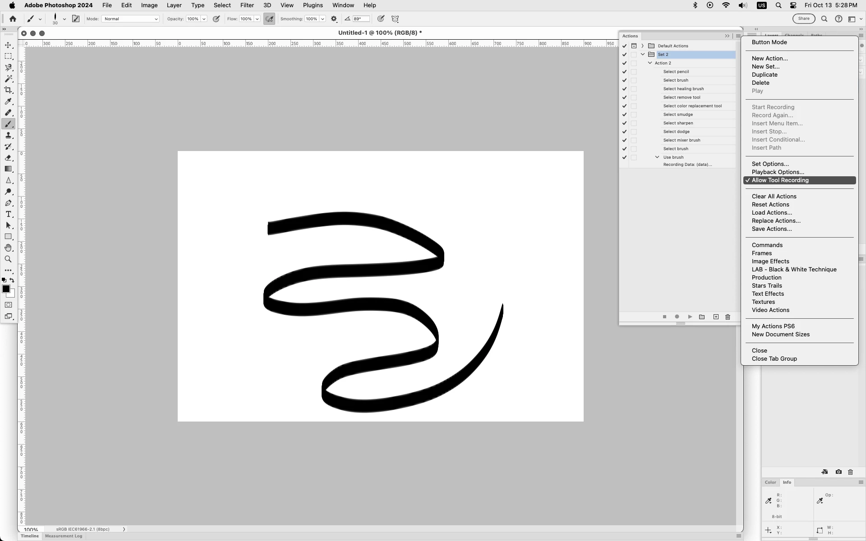The width and height of the screenshot is (866, 541).
Task: Select the Horizontal Type tool
Action: 8,214
